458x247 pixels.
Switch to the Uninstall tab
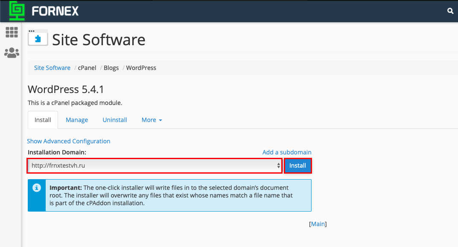pos(115,120)
